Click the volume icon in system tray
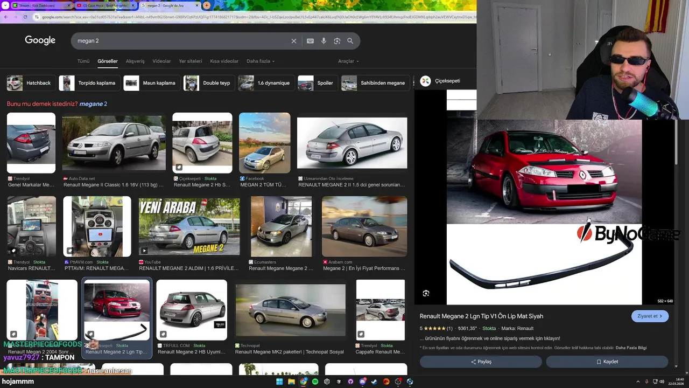 pyautogui.click(x=662, y=382)
